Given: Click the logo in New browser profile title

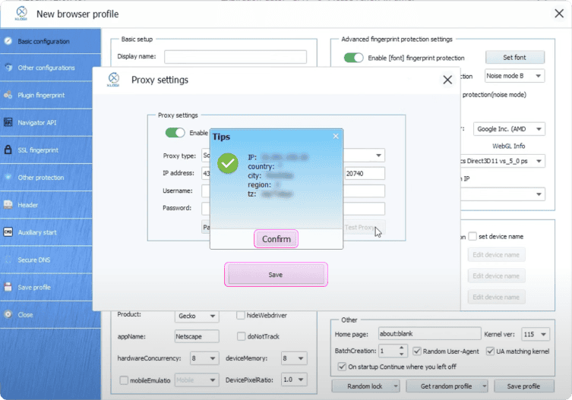Looking at the screenshot, I should 21,14.
